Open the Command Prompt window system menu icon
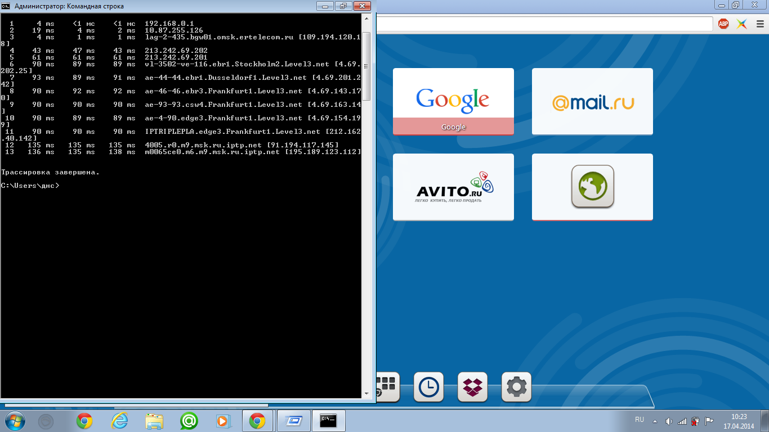Screen dimensions: 769x432 (x=6, y=6)
